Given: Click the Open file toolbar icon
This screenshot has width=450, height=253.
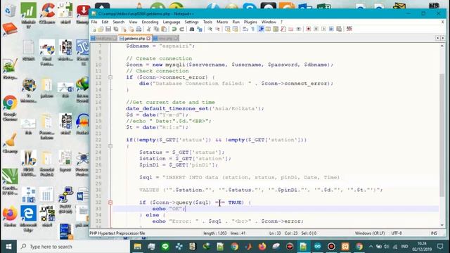Looking at the screenshot, I should 101,29.
